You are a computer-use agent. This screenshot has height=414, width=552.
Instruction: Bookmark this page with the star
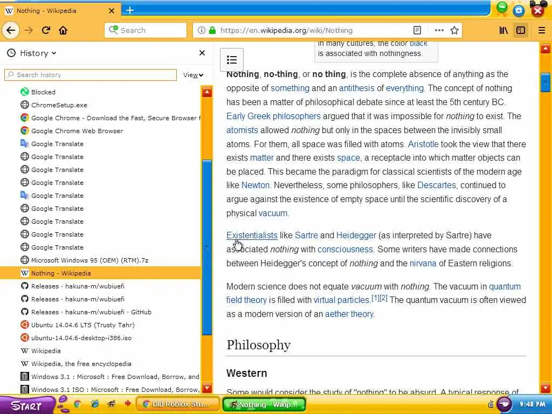[454, 30]
